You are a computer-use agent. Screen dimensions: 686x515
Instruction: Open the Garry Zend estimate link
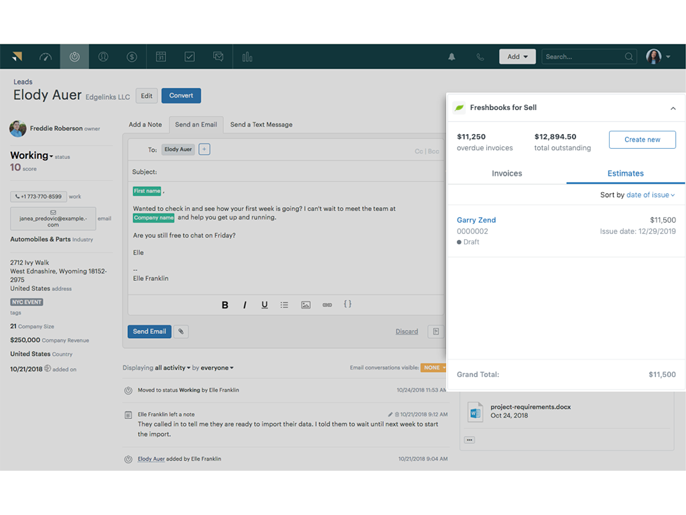[476, 220]
